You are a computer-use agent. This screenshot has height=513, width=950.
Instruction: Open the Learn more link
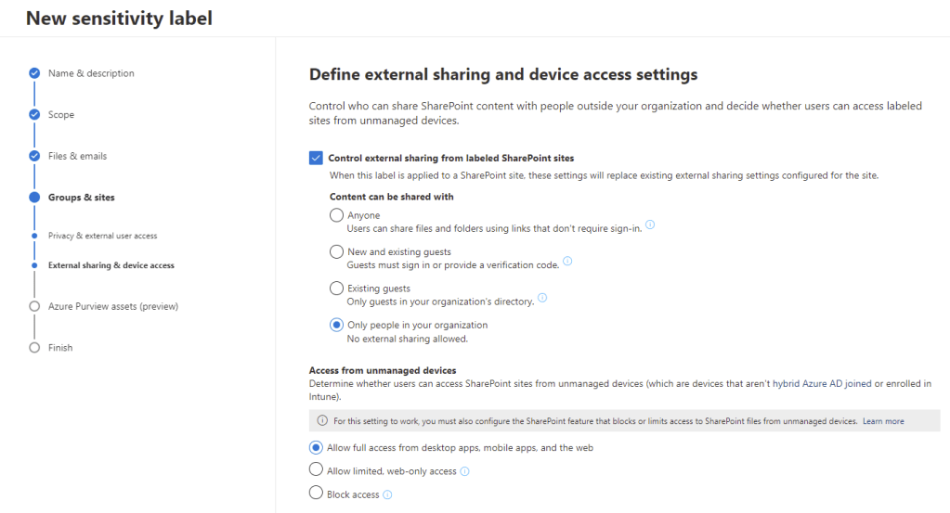pyautogui.click(x=883, y=421)
